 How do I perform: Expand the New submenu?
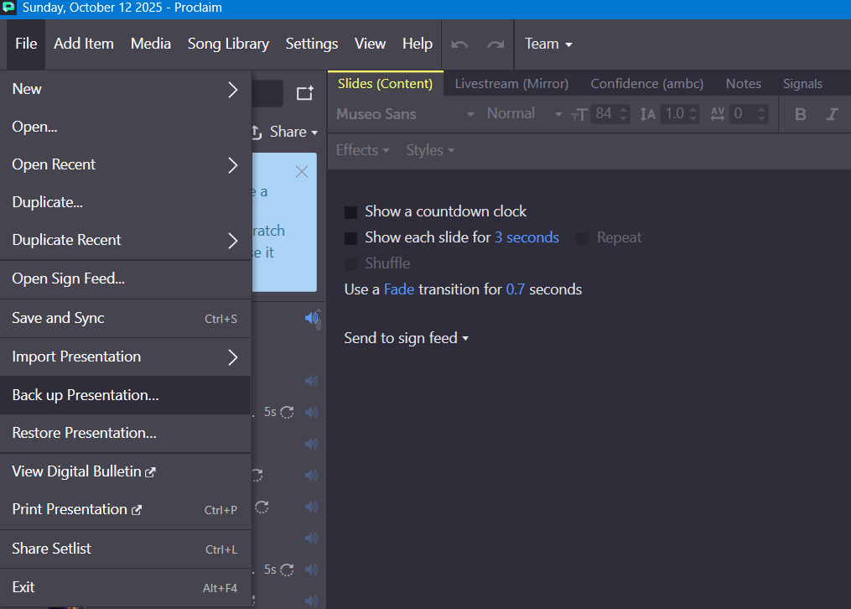pos(126,90)
